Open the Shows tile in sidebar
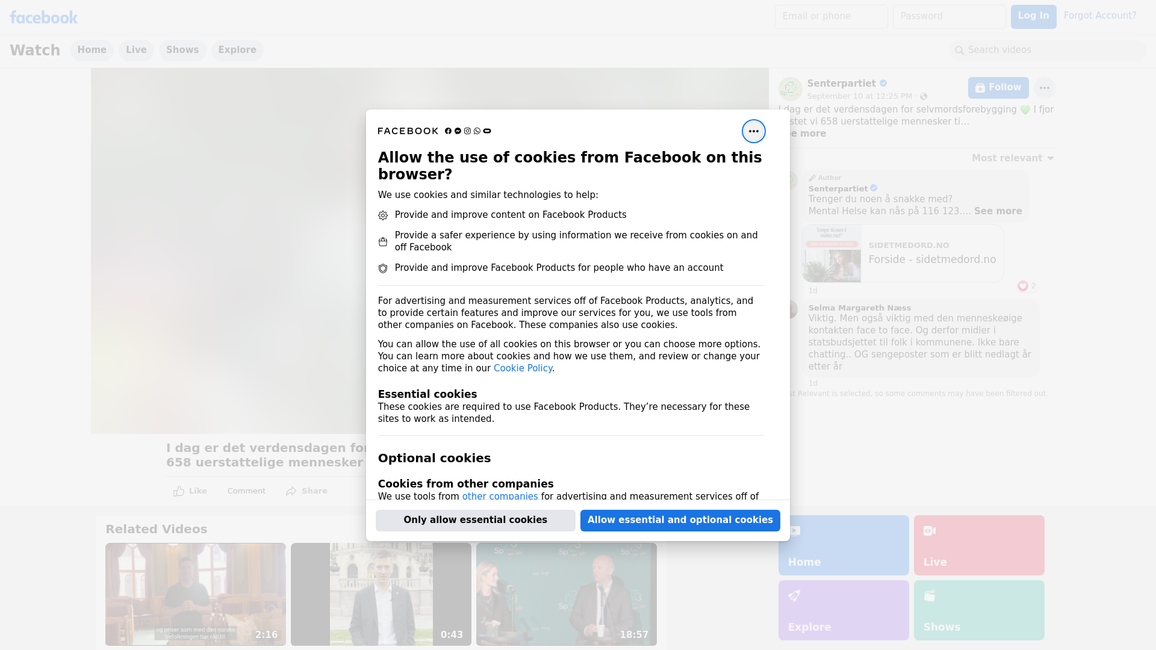The width and height of the screenshot is (1156, 650). (979, 610)
